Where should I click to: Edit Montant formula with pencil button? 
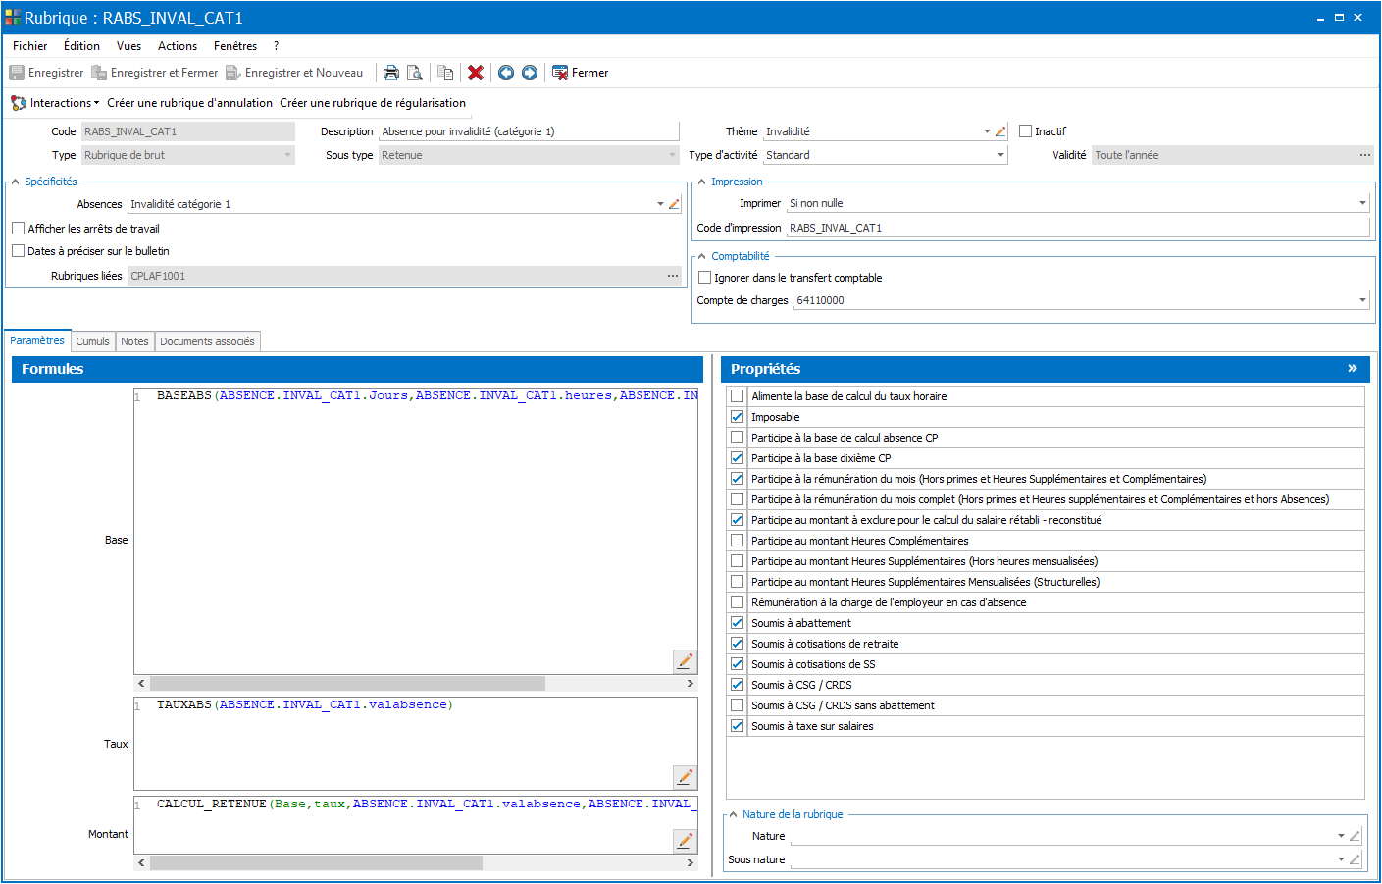(x=685, y=840)
